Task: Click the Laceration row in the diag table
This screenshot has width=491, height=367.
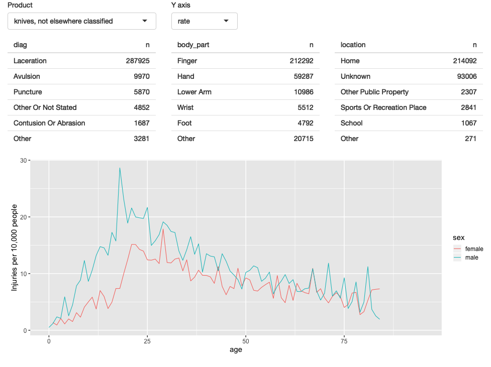Action: tap(30, 61)
